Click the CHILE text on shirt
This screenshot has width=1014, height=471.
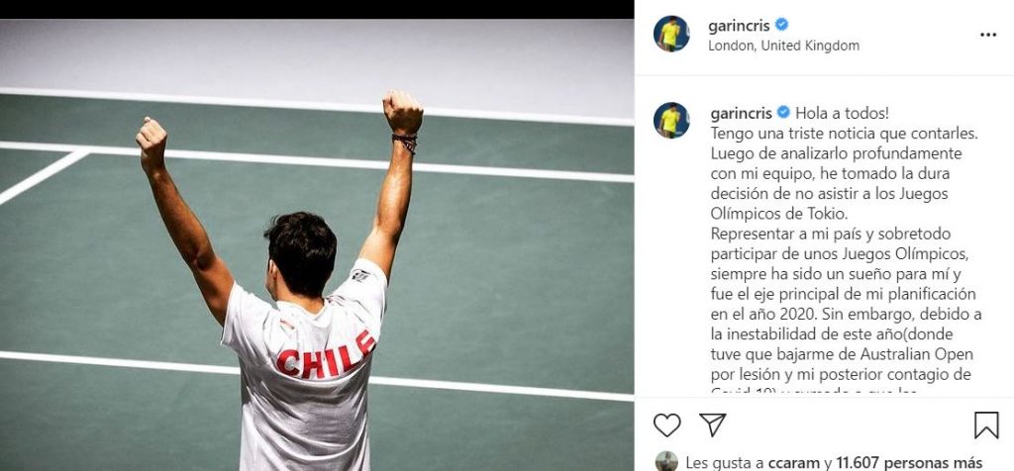pyautogui.click(x=325, y=357)
